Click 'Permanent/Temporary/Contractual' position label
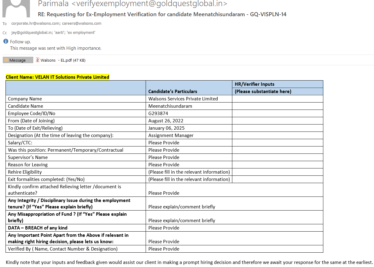The image size is (374, 267). tap(66, 150)
